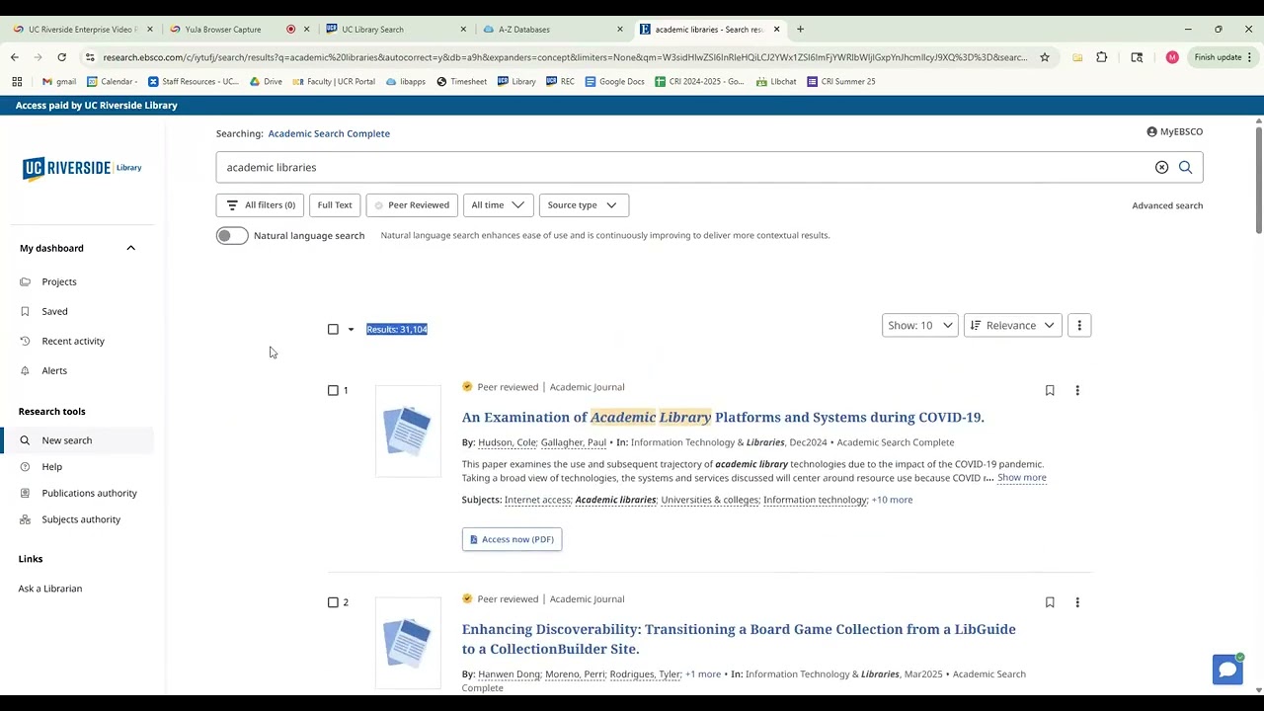Image resolution: width=1264 pixels, height=711 pixels.
Task: Open Libchat bookmark
Action: [776, 82]
